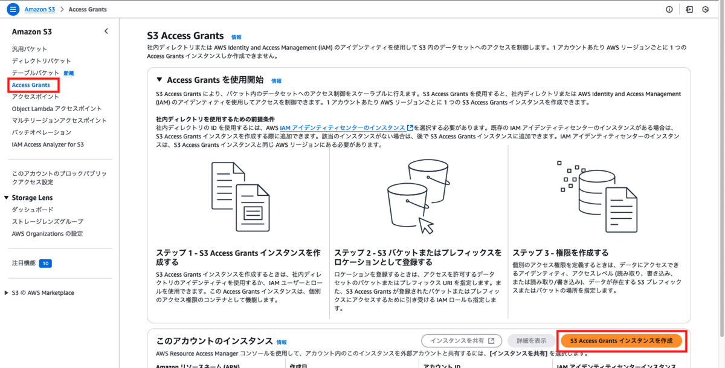The width and height of the screenshot is (725, 368).
Task: Click the hexagon settings icon in the top bar
Action: point(705,9)
